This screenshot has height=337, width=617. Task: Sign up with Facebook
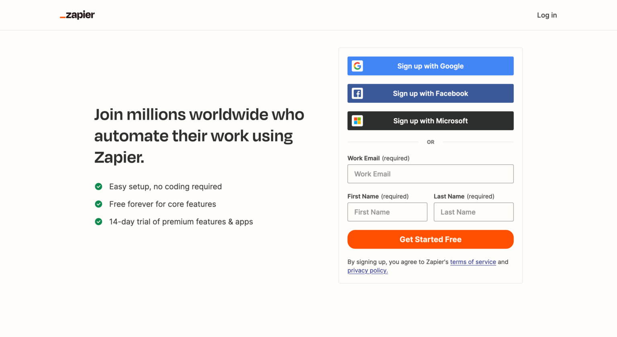click(x=430, y=93)
